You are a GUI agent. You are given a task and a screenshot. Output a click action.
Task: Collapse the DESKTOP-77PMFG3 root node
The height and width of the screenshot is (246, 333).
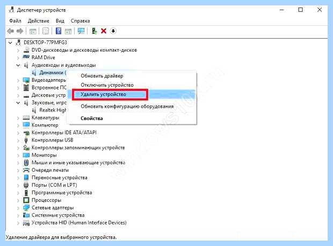click(10, 43)
